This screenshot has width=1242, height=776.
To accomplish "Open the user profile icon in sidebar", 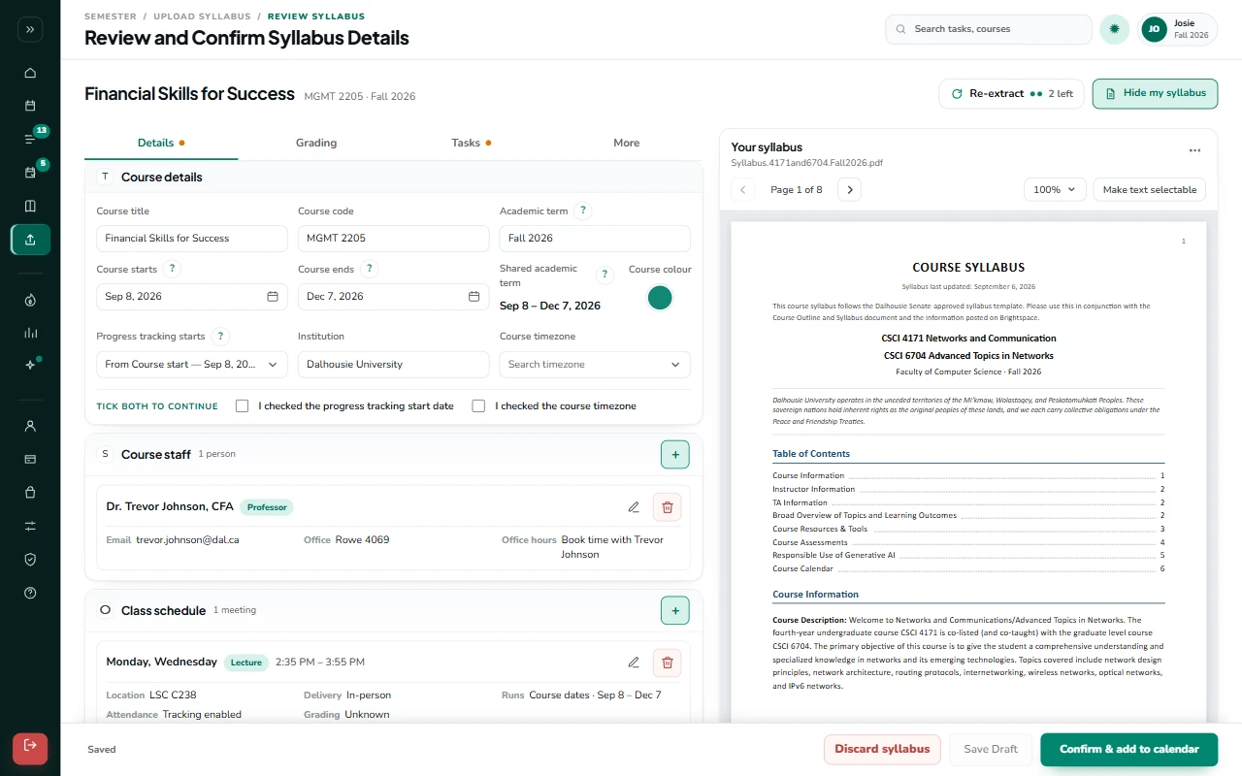I will click(30, 426).
